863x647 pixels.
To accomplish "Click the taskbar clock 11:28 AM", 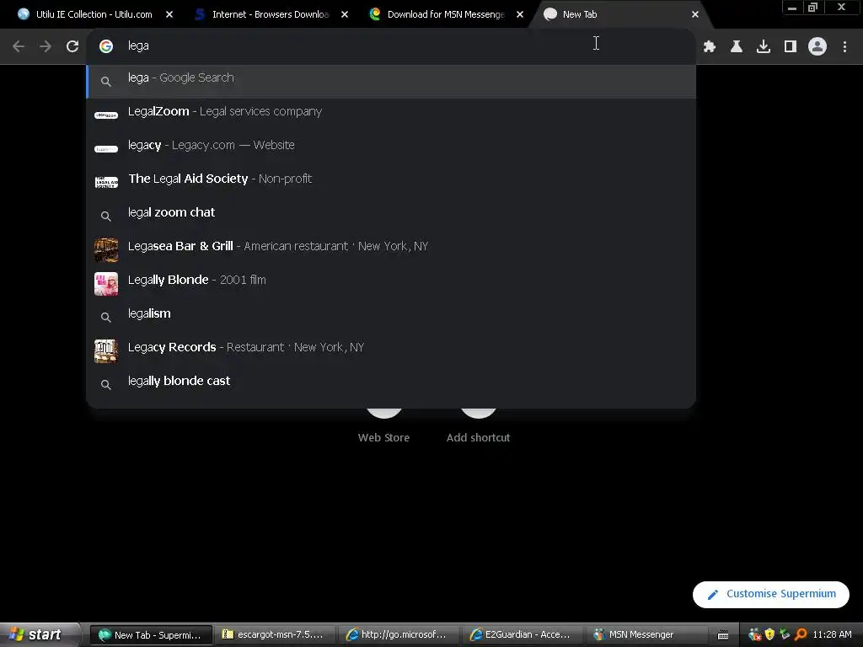I will [832, 634].
